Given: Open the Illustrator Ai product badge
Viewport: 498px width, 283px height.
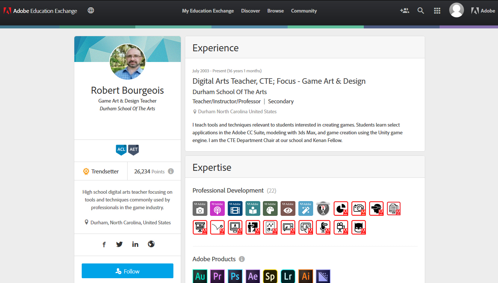Looking at the screenshot, I should (305, 276).
